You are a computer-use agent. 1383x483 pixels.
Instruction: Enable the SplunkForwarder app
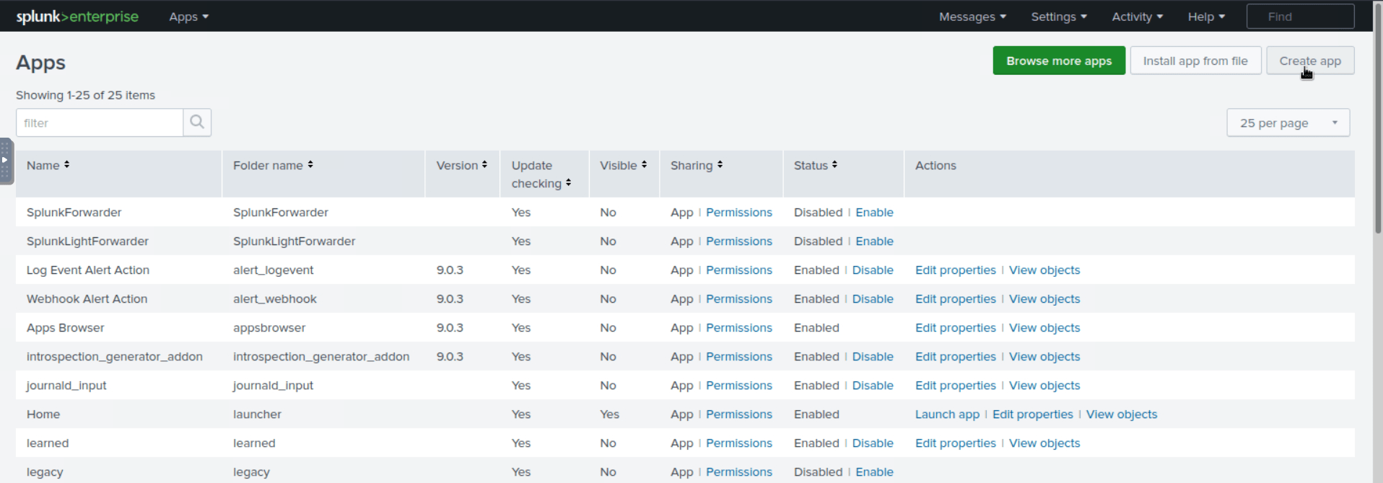tap(874, 212)
